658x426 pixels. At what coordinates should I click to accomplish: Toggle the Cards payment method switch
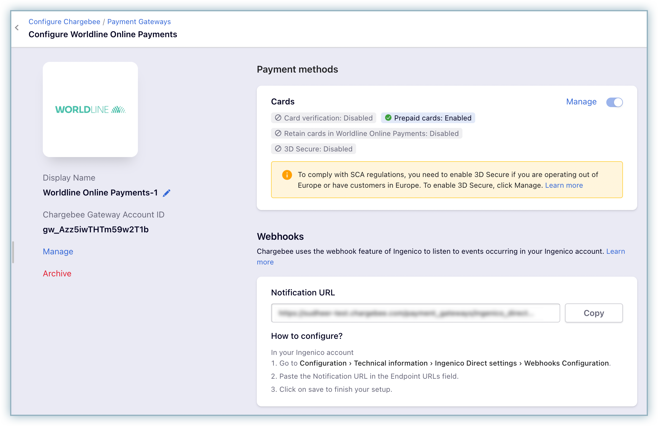pyautogui.click(x=615, y=102)
